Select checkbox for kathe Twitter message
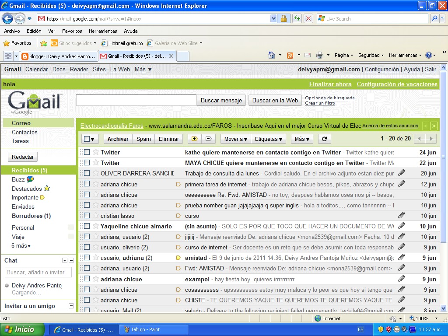Image resolution: width=448 pixels, height=336 pixels. point(87,152)
